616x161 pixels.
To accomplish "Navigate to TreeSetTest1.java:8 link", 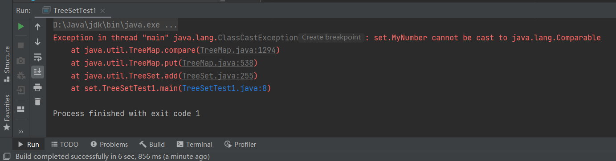I will pyautogui.click(x=224, y=89).
